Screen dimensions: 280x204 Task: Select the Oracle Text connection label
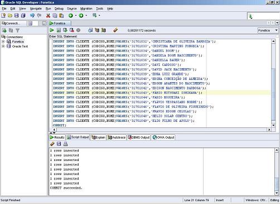[20, 46]
